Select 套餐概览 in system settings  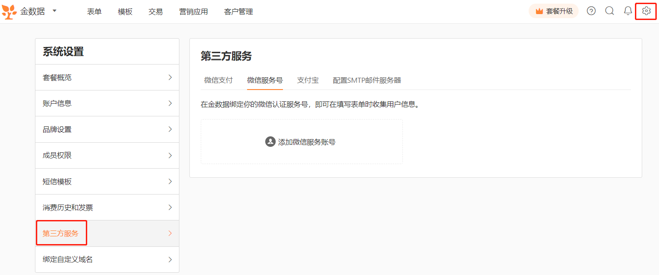pos(107,77)
